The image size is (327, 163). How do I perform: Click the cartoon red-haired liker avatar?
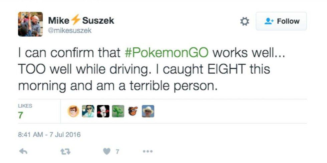point(73,111)
